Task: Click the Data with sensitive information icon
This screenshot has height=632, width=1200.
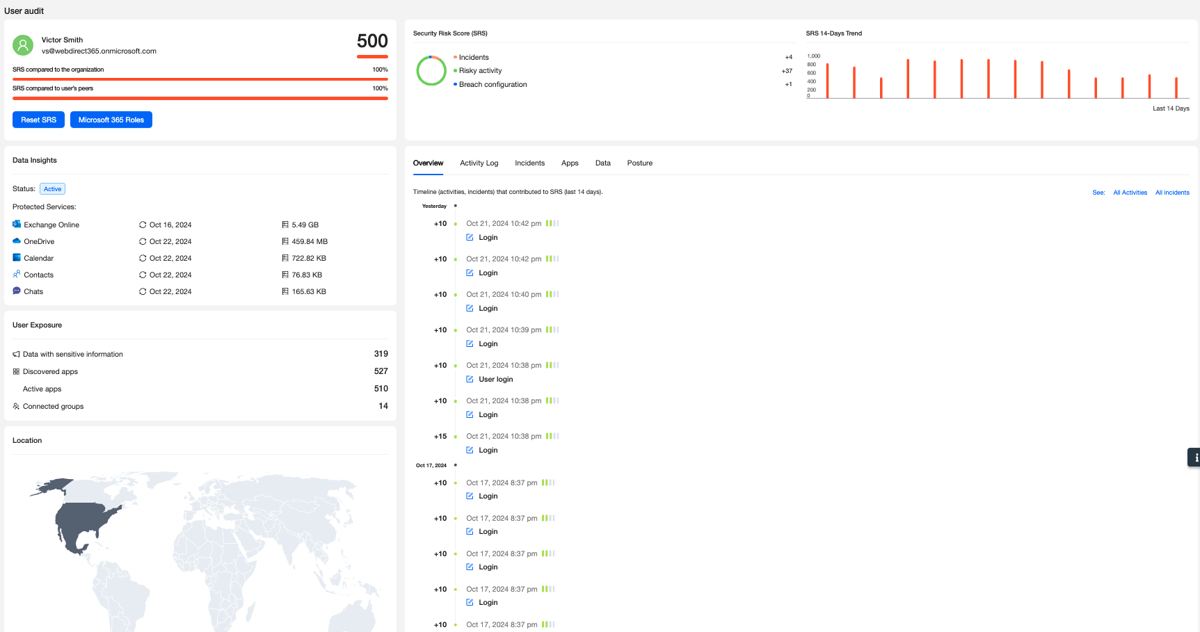Action: (x=16, y=355)
